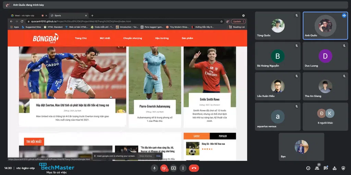Screen dimensions: 351x175
Task: Open Code miễn phí bookmark
Action: point(102,27)
